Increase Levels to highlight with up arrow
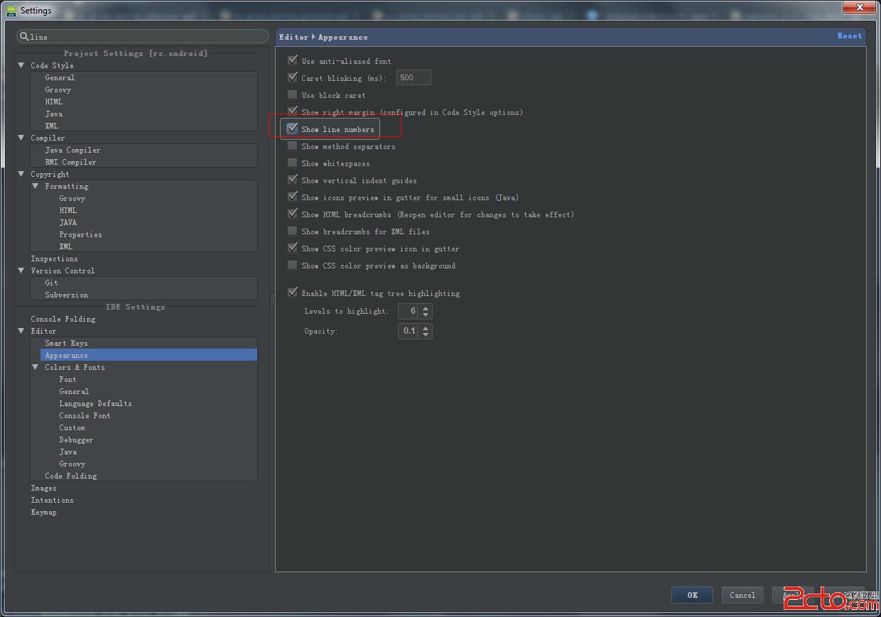Viewport: 881px width, 617px height. point(426,307)
